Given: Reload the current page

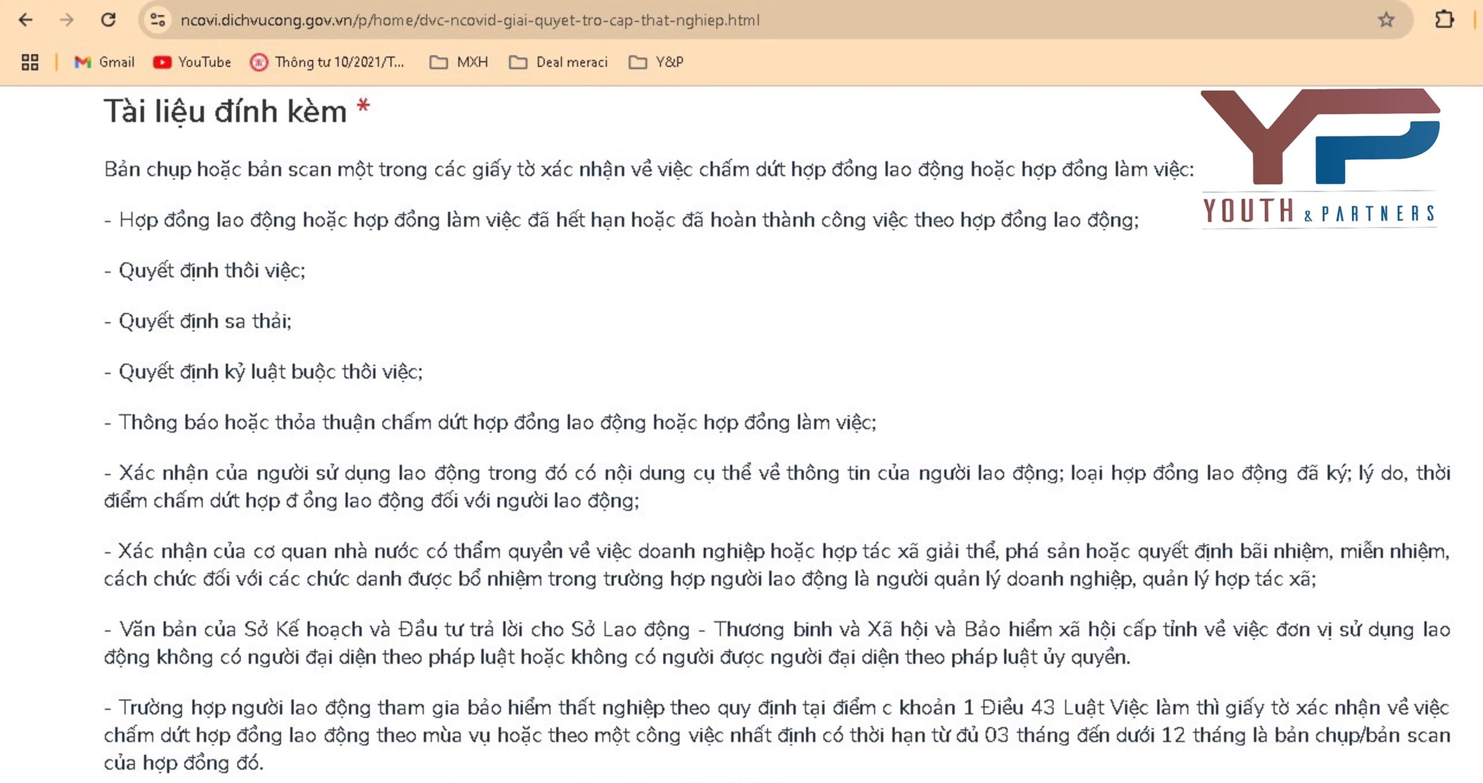Looking at the screenshot, I should pyautogui.click(x=108, y=20).
